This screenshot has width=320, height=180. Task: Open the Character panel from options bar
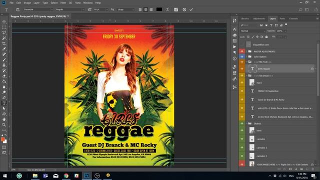176,9
